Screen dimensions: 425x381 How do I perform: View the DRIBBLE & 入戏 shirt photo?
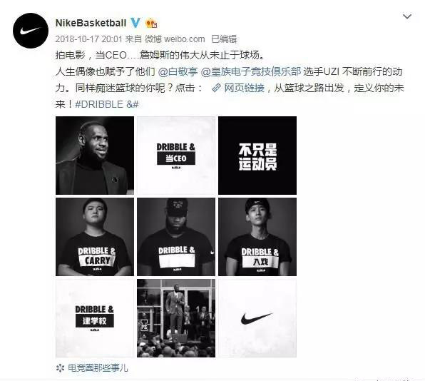point(257,237)
